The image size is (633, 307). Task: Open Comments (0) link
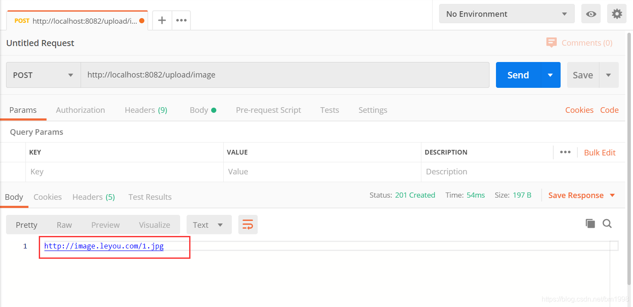tap(587, 43)
